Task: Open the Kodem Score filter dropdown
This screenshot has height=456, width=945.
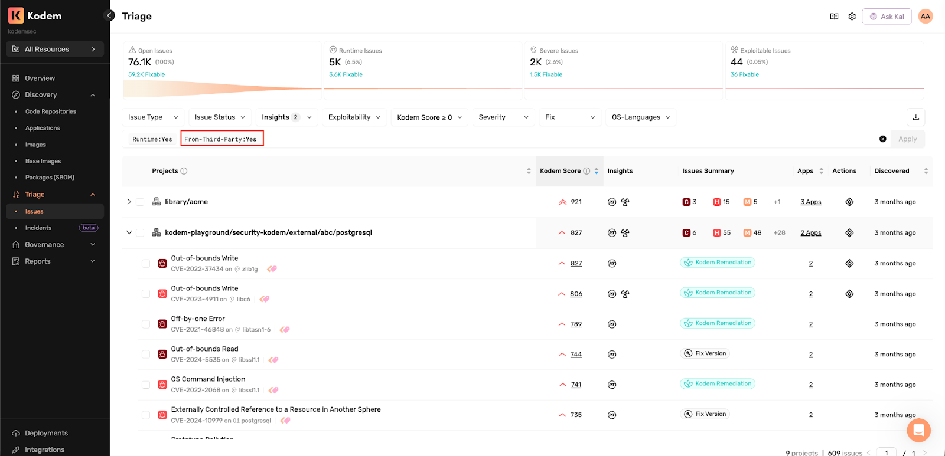Action: (430, 117)
